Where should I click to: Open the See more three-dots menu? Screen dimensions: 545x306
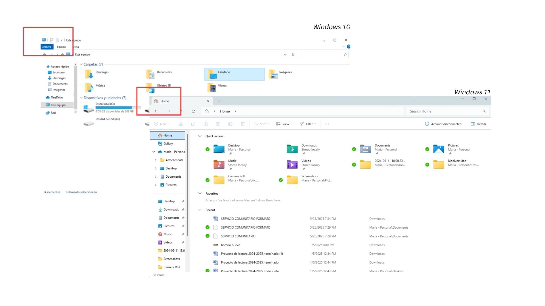[x=327, y=124]
